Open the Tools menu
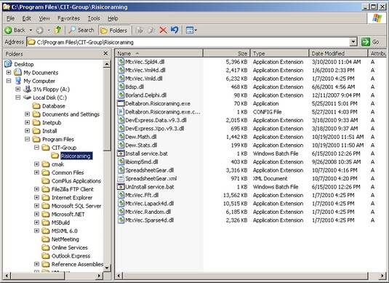This screenshot has width=389, height=283. [x=94, y=18]
